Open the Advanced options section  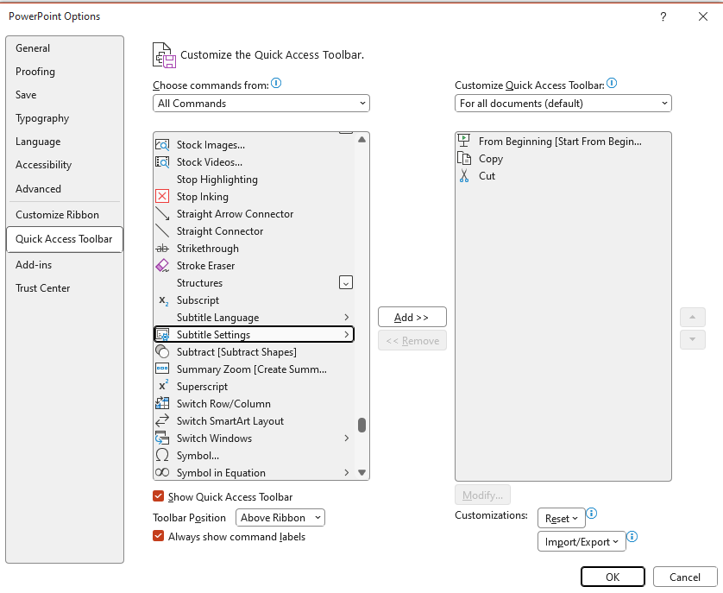[x=65, y=189]
